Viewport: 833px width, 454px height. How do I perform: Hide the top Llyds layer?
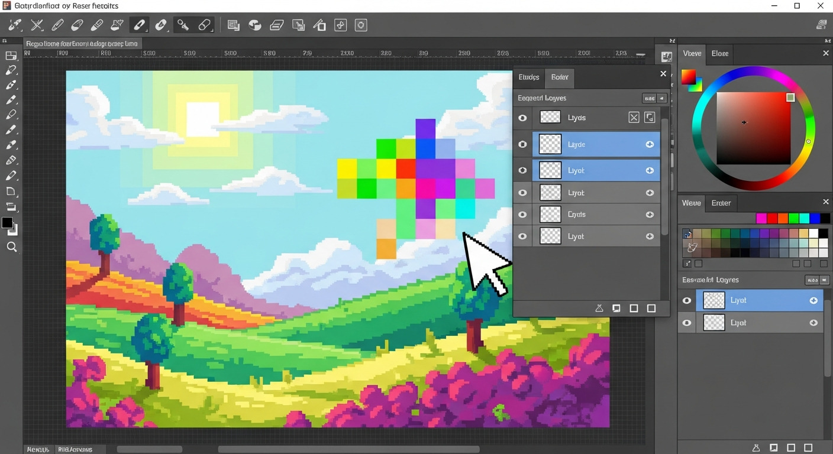click(522, 118)
